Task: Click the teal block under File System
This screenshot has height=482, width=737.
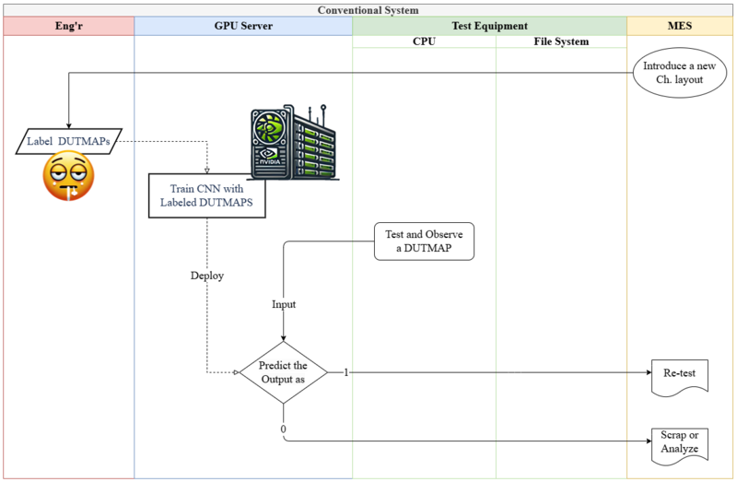Action: pyautogui.click(x=561, y=406)
